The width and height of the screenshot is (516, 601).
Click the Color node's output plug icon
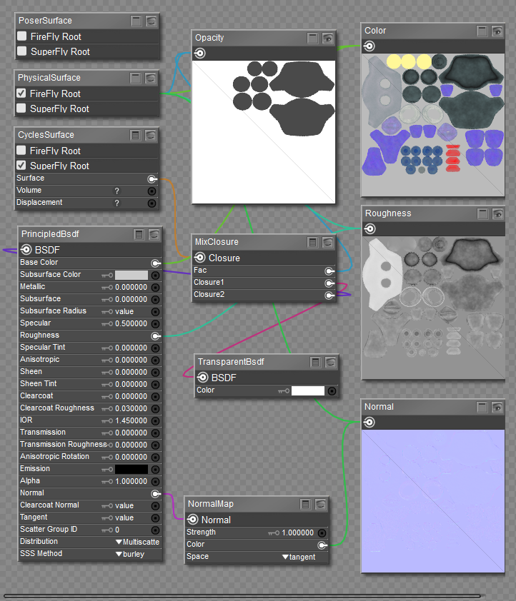click(369, 46)
